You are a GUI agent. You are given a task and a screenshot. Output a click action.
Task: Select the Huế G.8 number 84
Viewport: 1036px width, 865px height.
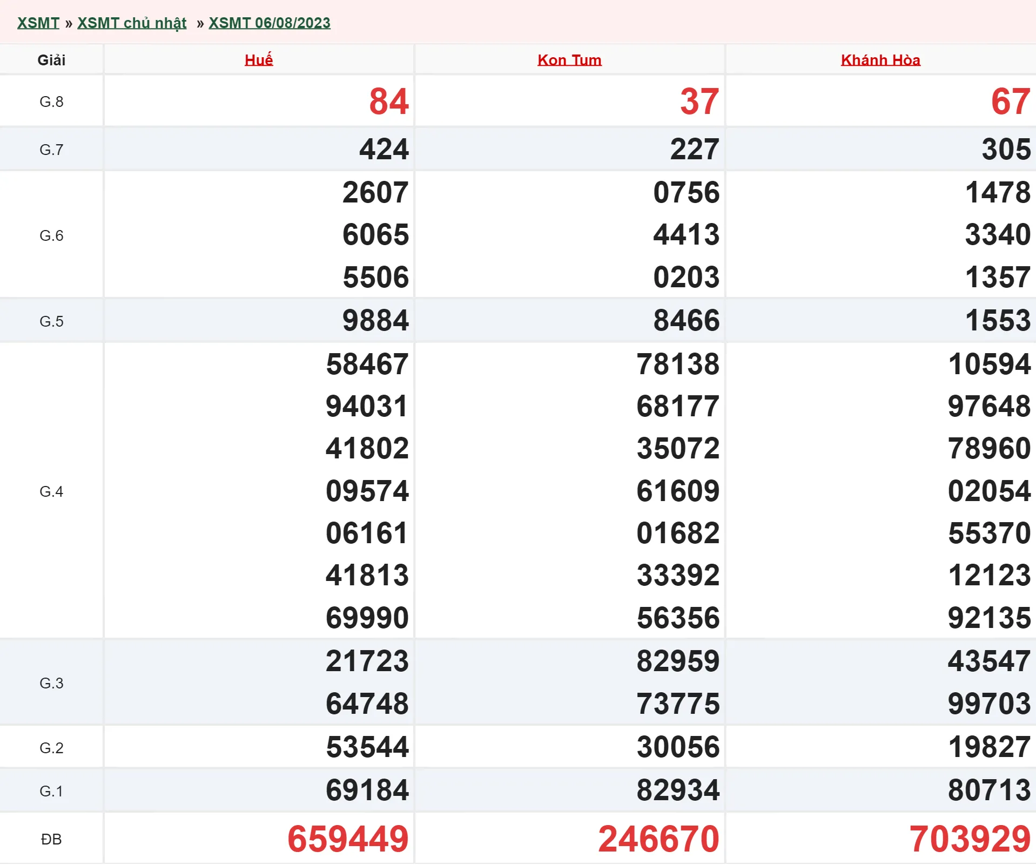[388, 102]
